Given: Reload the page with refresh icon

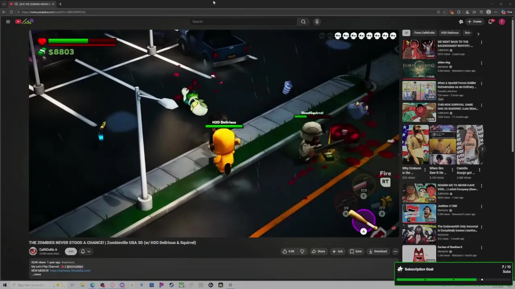Looking at the screenshot, I should (11, 12).
